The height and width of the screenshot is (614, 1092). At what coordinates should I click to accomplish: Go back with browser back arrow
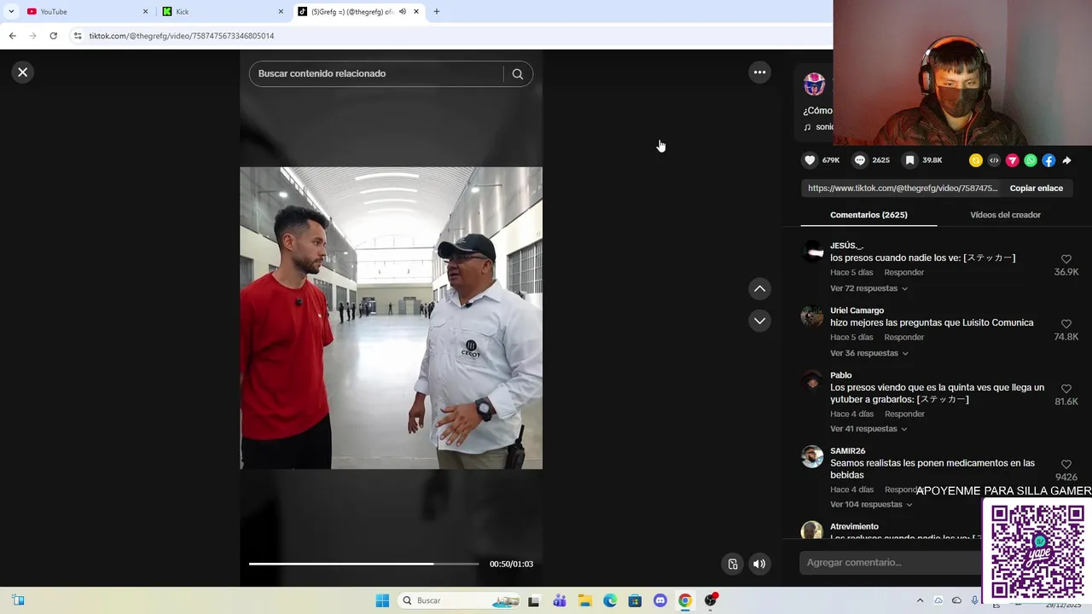click(12, 36)
